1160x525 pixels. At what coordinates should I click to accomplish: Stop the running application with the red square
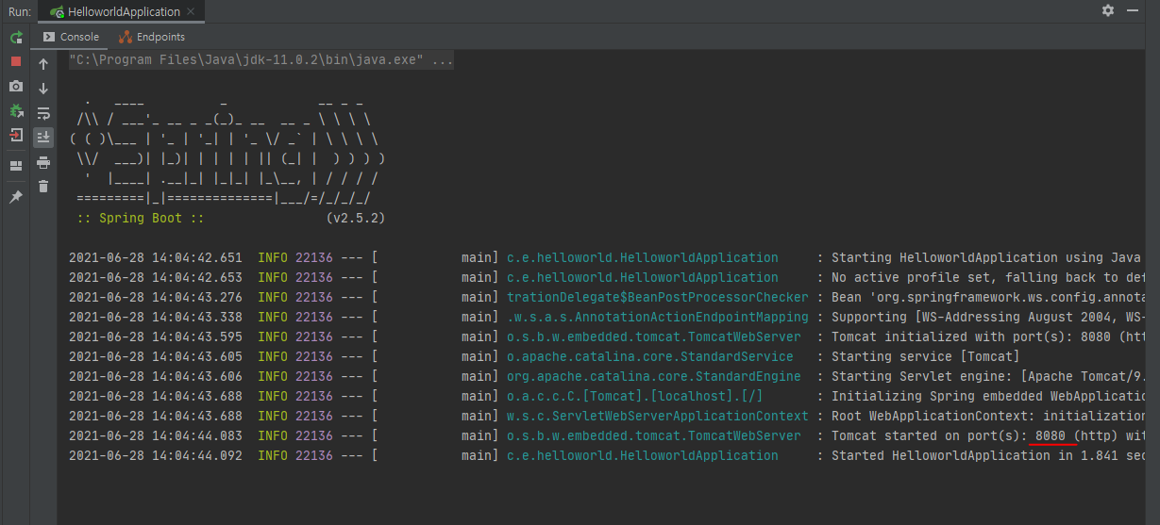[x=16, y=61]
